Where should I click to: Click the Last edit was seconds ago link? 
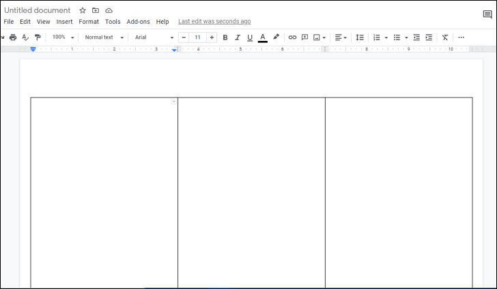pos(214,22)
